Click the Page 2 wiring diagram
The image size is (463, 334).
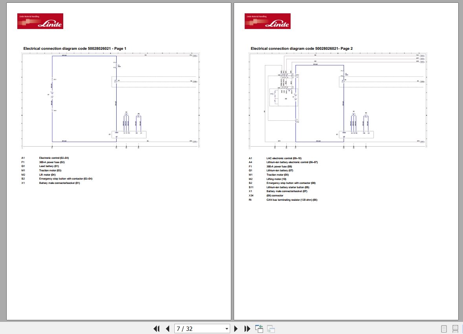point(338,100)
